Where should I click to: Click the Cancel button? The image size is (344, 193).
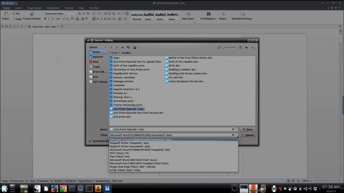[x=248, y=135]
